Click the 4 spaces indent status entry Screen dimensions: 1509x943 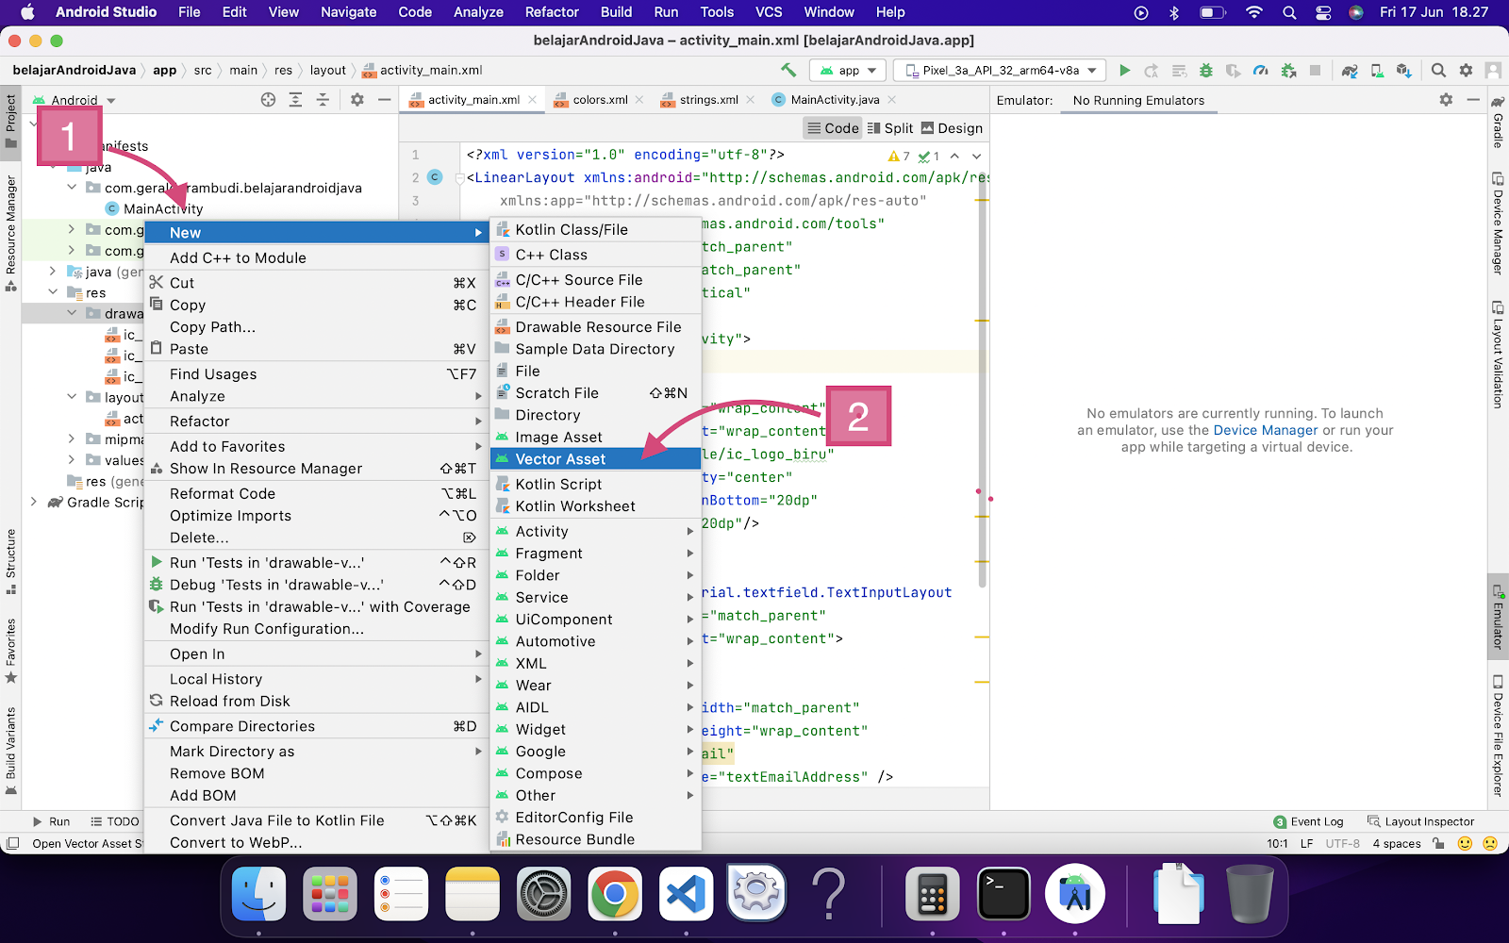tap(1397, 844)
